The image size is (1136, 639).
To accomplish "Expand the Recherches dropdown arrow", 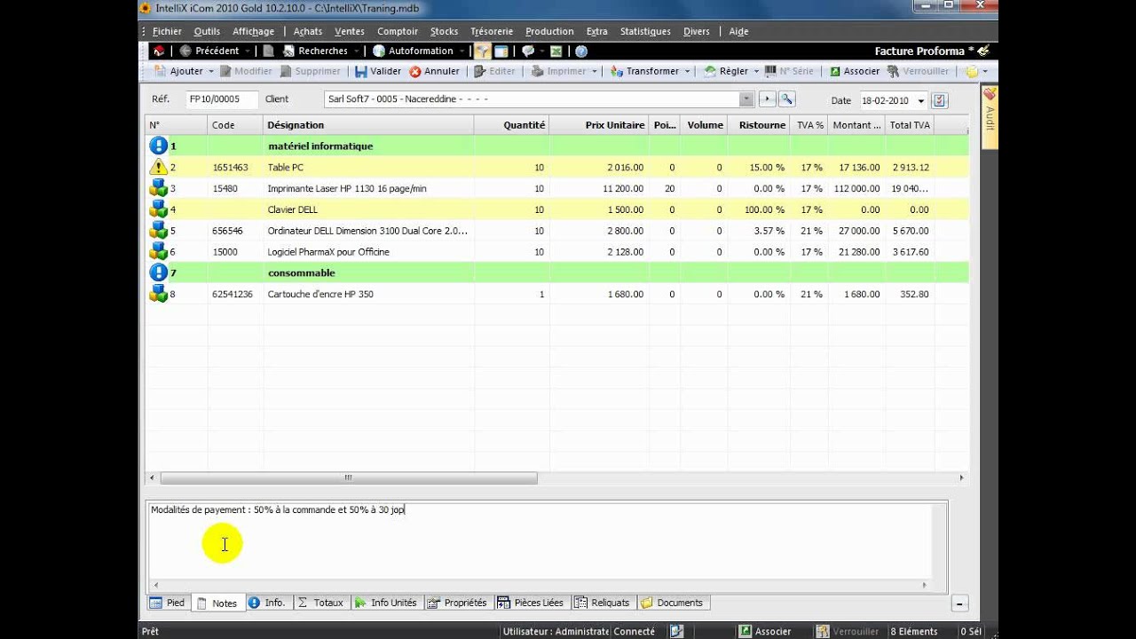I will click(x=356, y=51).
